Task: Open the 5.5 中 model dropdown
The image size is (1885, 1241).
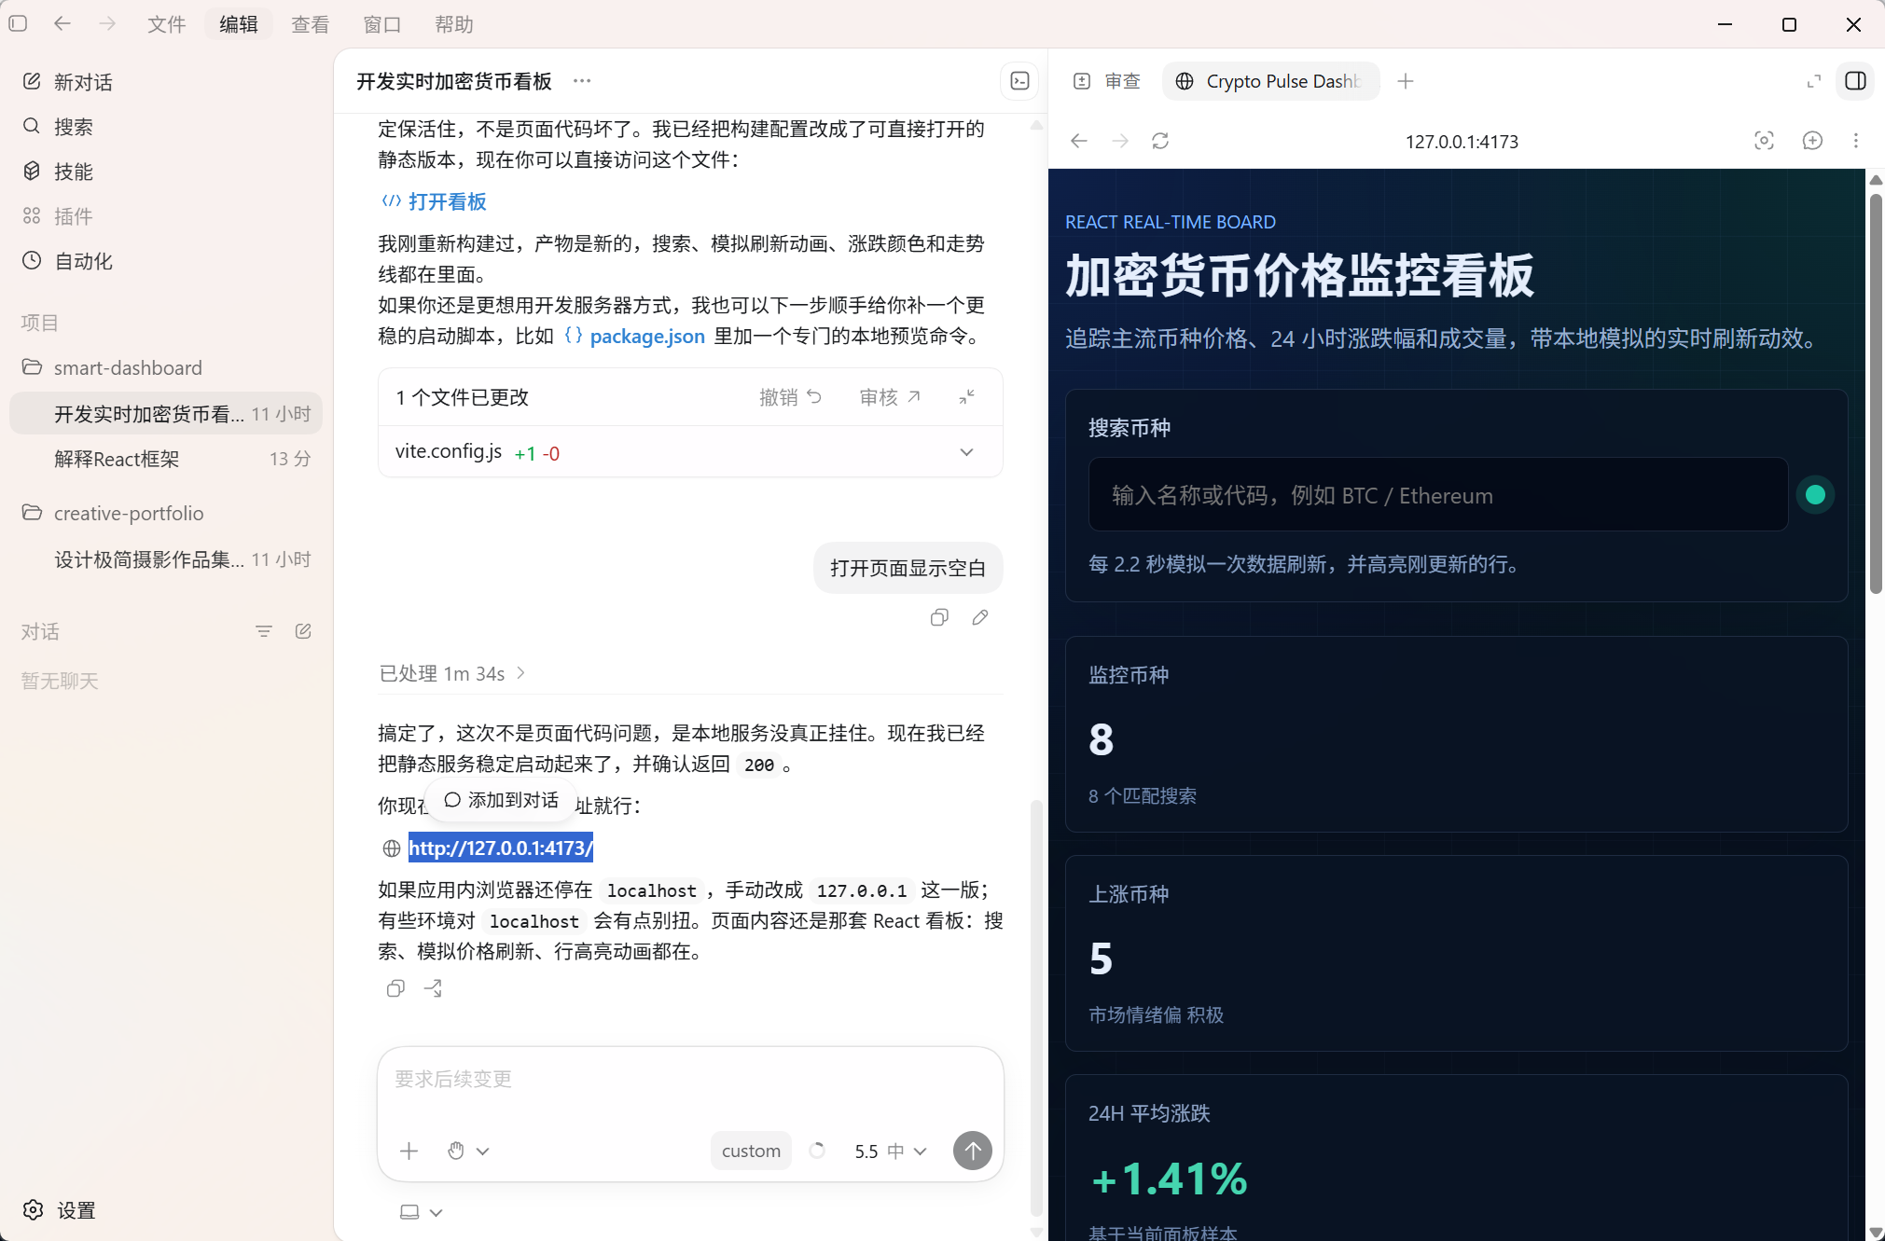Action: pos(891,1151)
